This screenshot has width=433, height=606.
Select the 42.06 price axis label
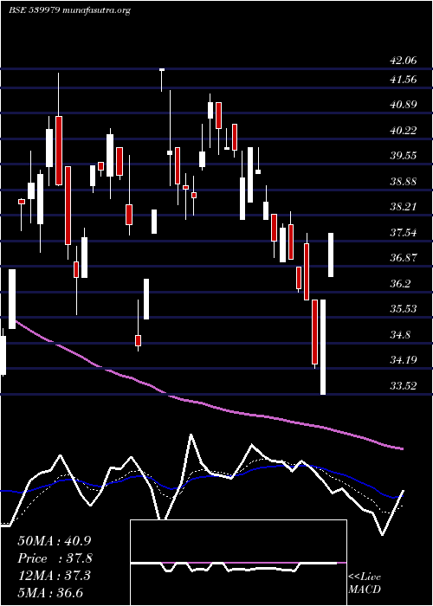[404, 61]
